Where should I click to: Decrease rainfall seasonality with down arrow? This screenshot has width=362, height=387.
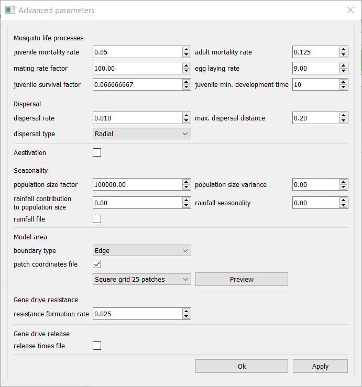point(343,206)
